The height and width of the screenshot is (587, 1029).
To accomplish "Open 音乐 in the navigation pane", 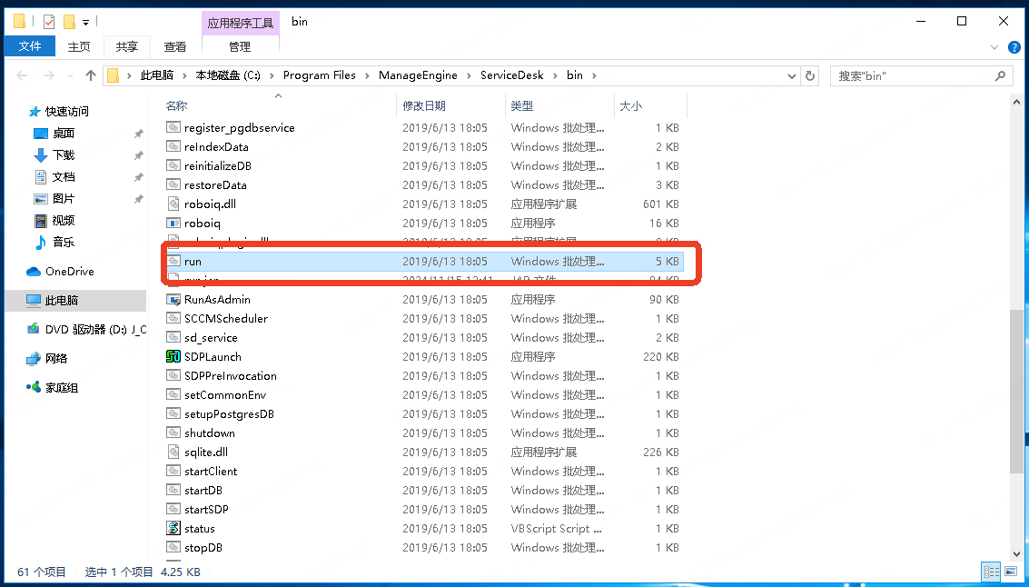I will 63,243.
